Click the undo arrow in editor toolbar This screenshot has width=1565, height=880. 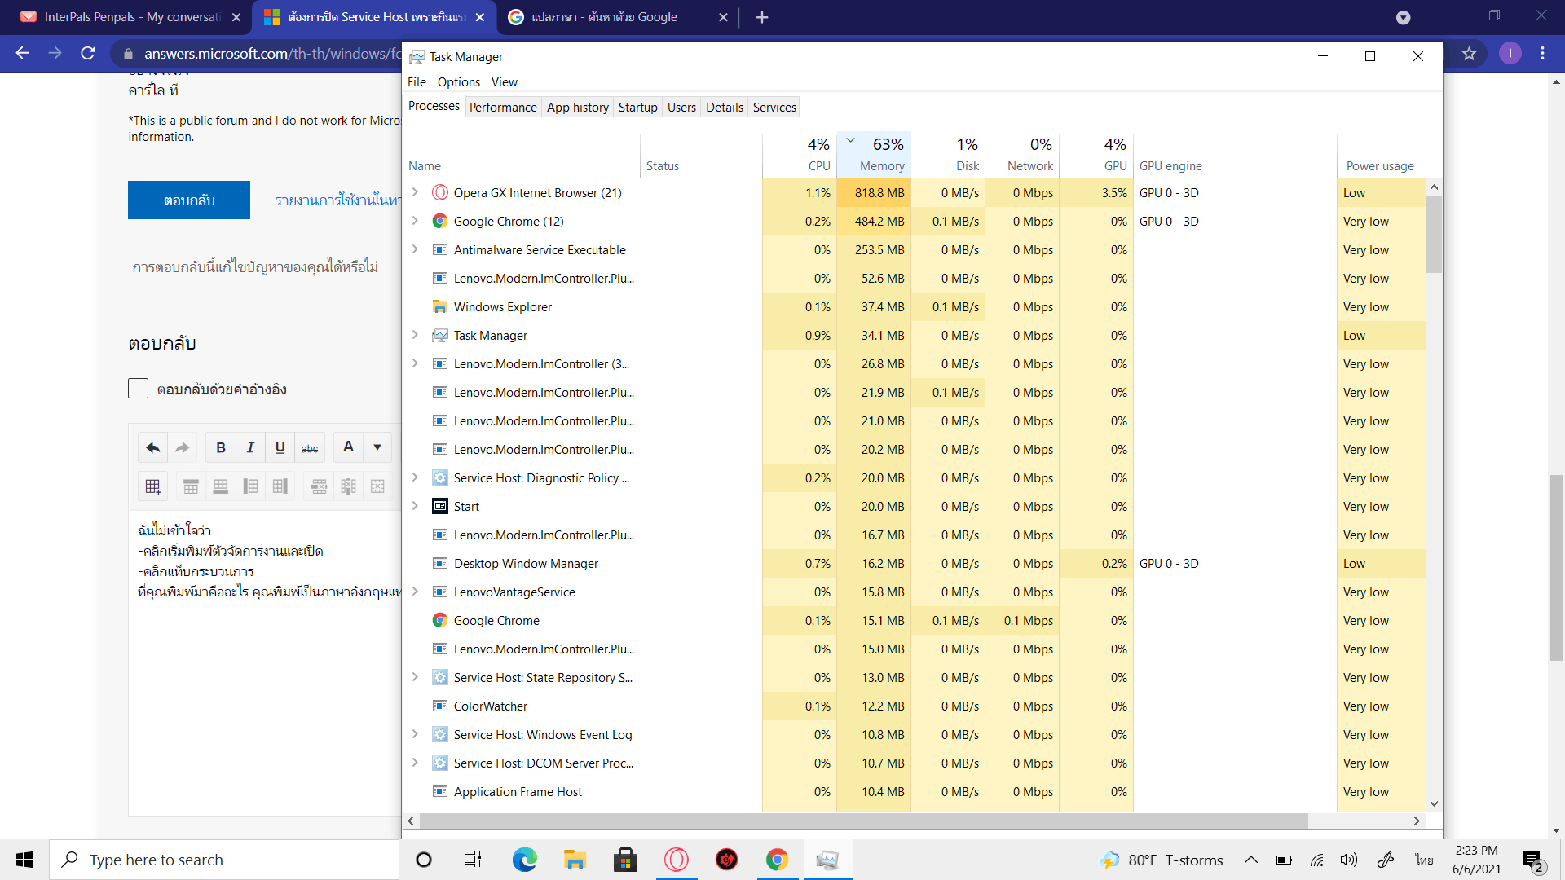152,447
